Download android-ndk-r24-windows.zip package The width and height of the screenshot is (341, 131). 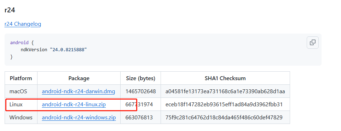(x=79, y=118)
